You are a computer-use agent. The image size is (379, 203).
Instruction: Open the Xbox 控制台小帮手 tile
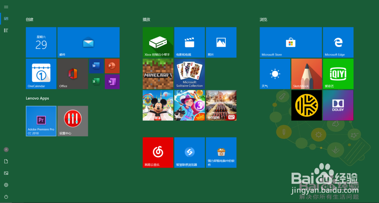(x=158, y=42)
